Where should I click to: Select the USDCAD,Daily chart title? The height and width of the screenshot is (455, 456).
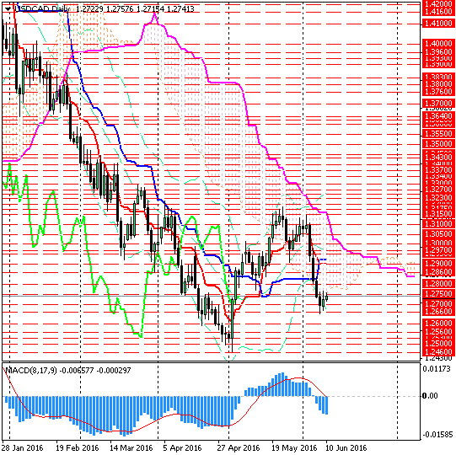point(42,9)
